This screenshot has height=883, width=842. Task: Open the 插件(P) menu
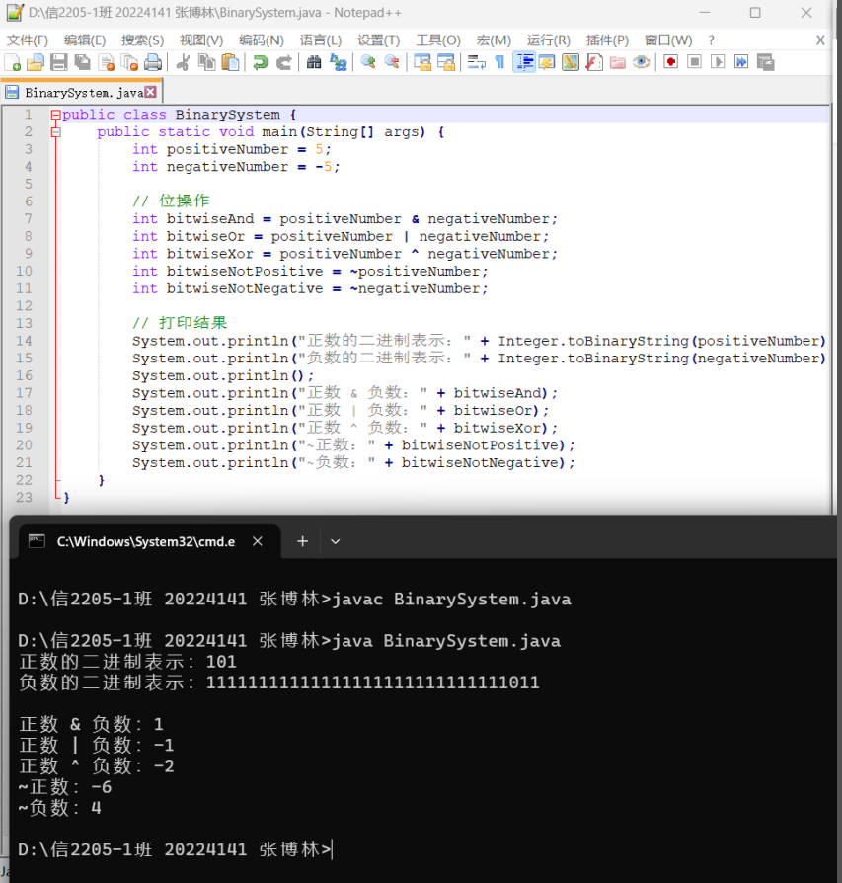coord(607,40)
